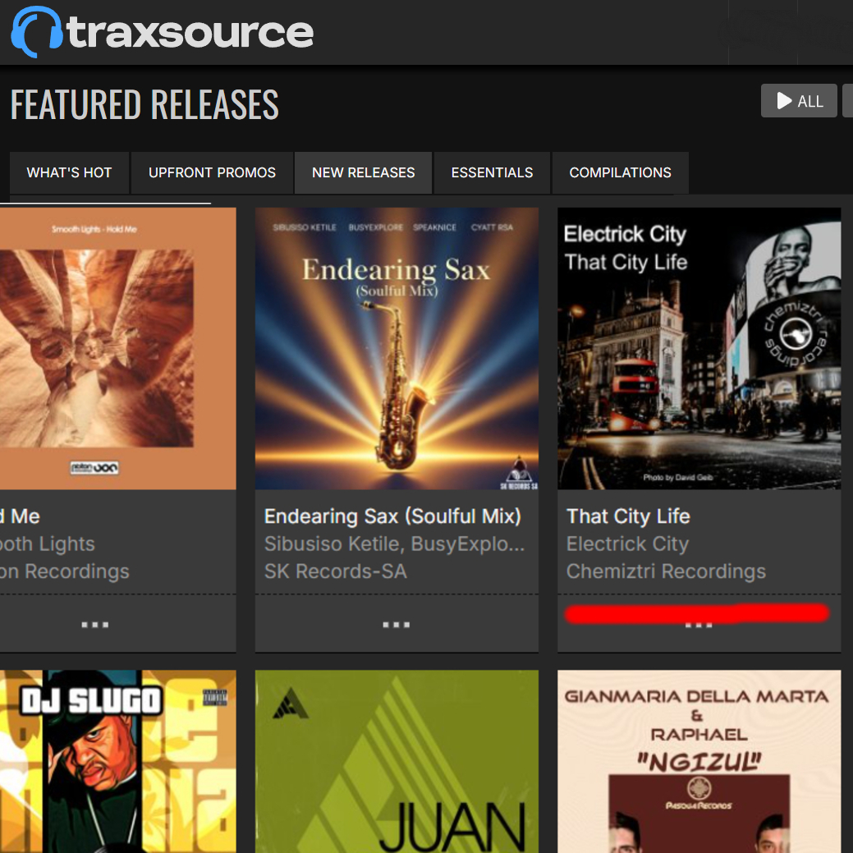Switch to the What's Hot tab

click(x=69, y=172)
